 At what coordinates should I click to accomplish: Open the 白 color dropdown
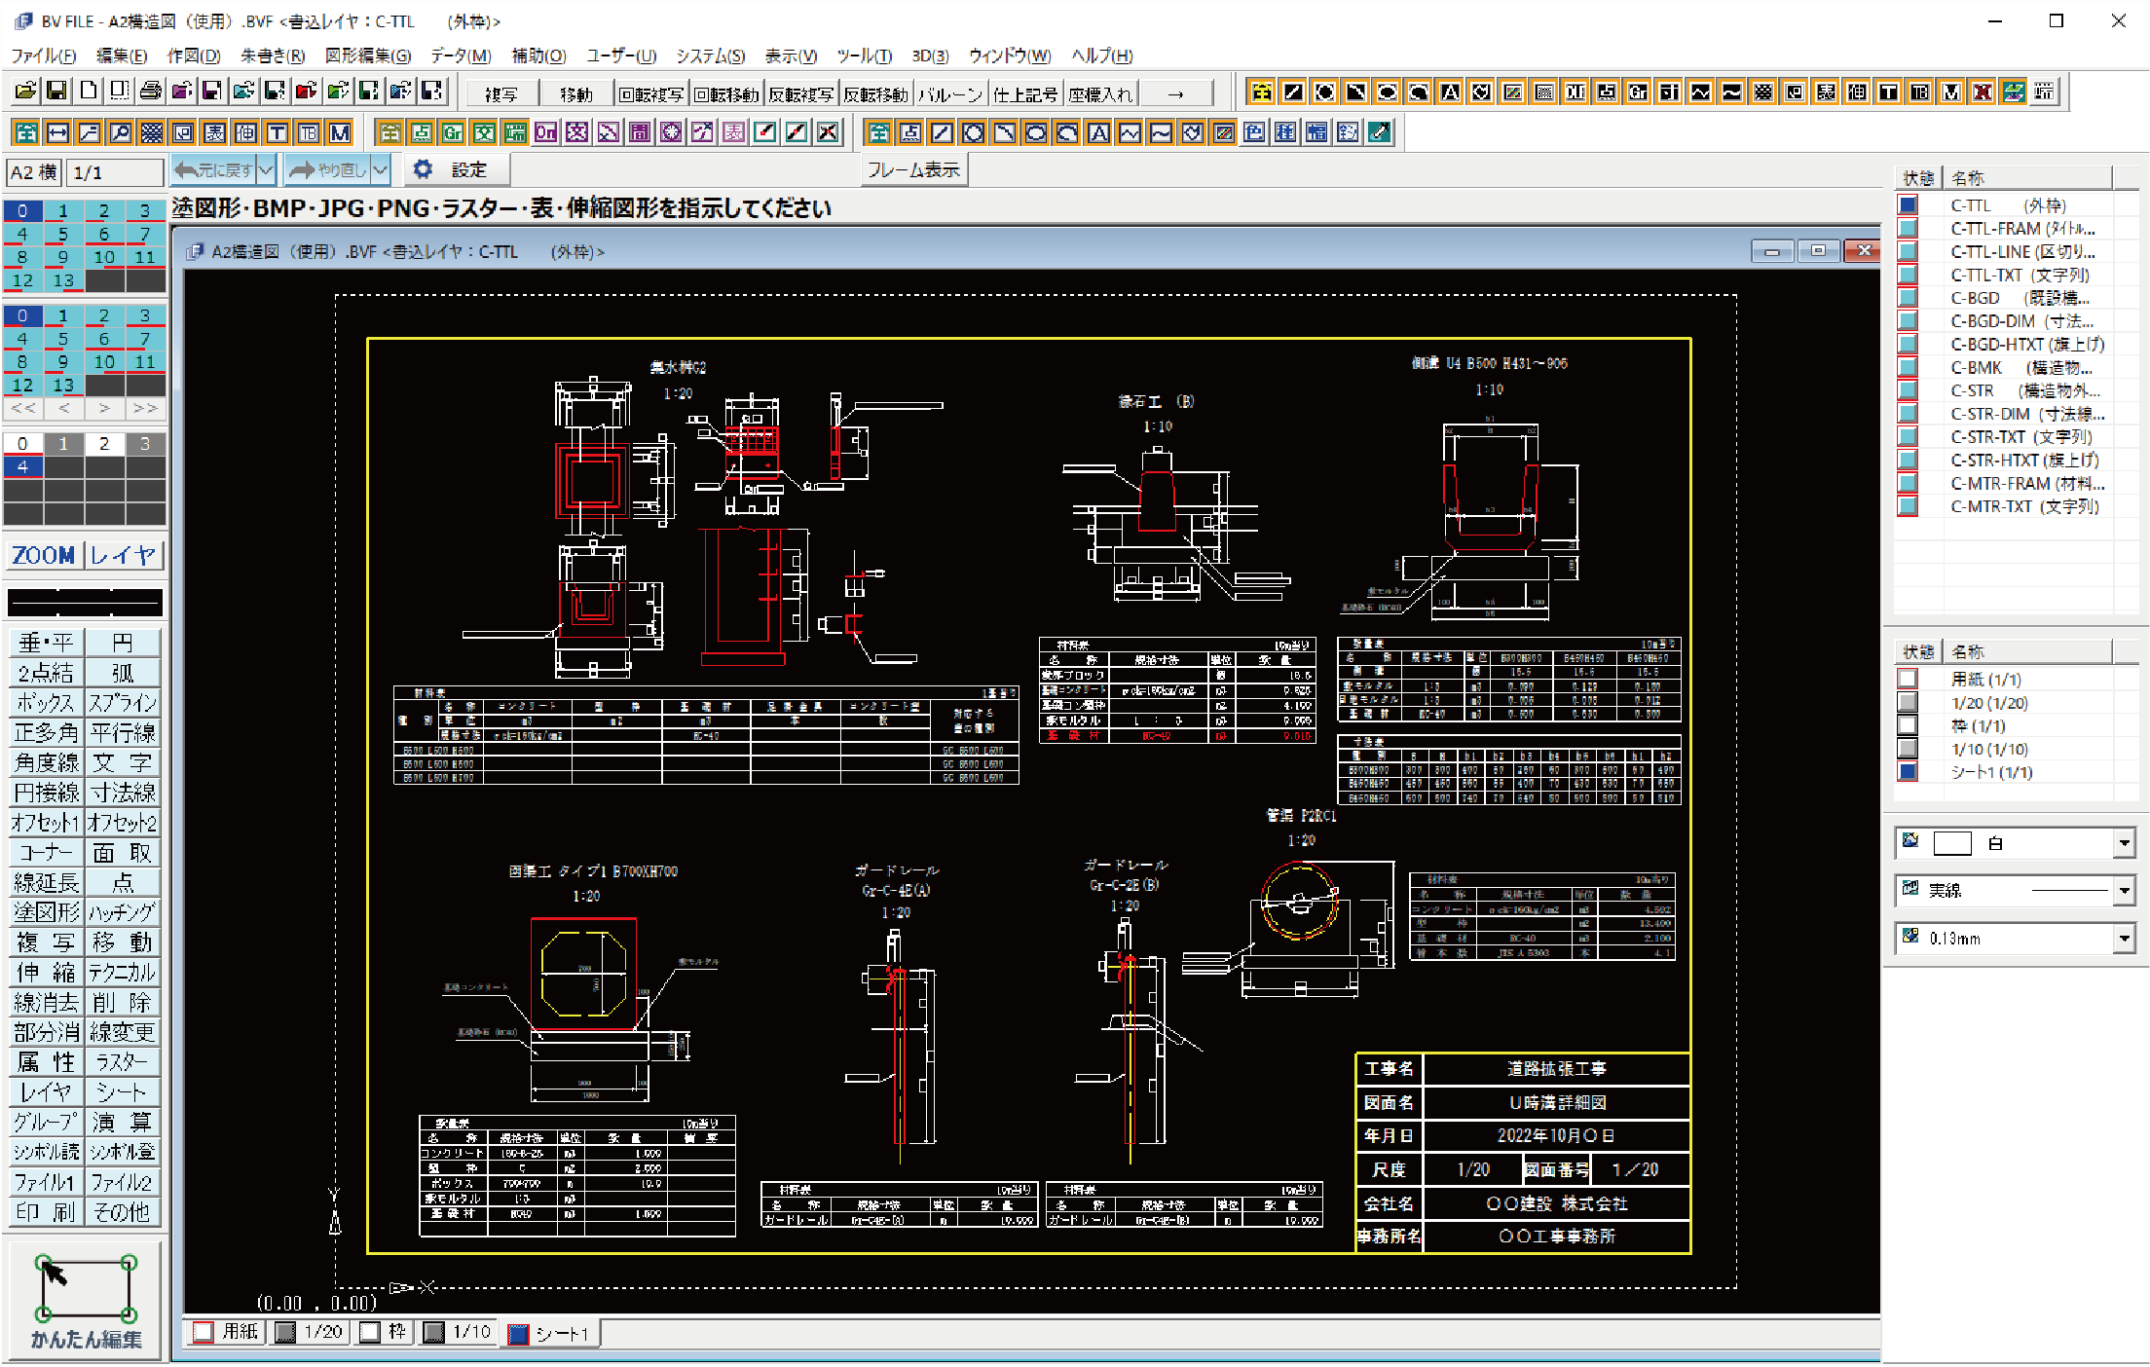pyautogui.click(x=2124, y=843)
